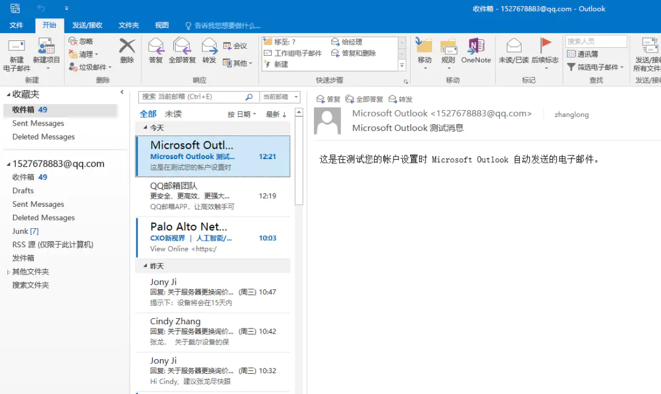Open the Junk [7] folder
Viewport: 661px width, 394px height.
point(25,231)
